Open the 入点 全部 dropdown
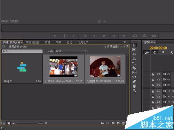Viewport: 174px width, 130px height. tap(71, 51)
